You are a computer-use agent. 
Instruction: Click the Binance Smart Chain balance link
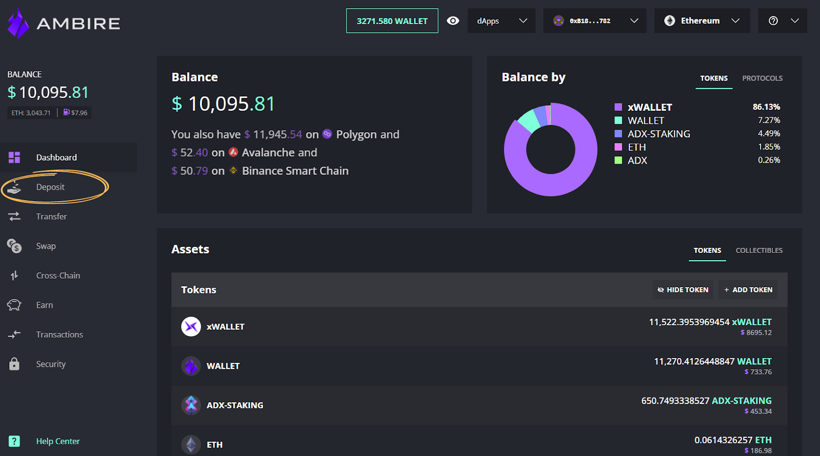click(260, 171)
